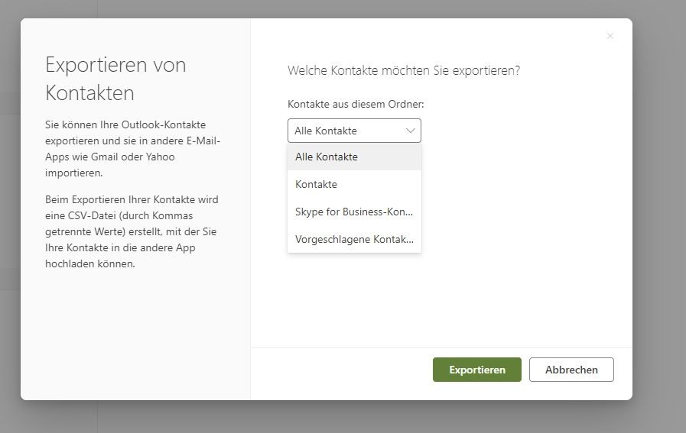Choose 'Kontakte' folder option

[354, 184]
